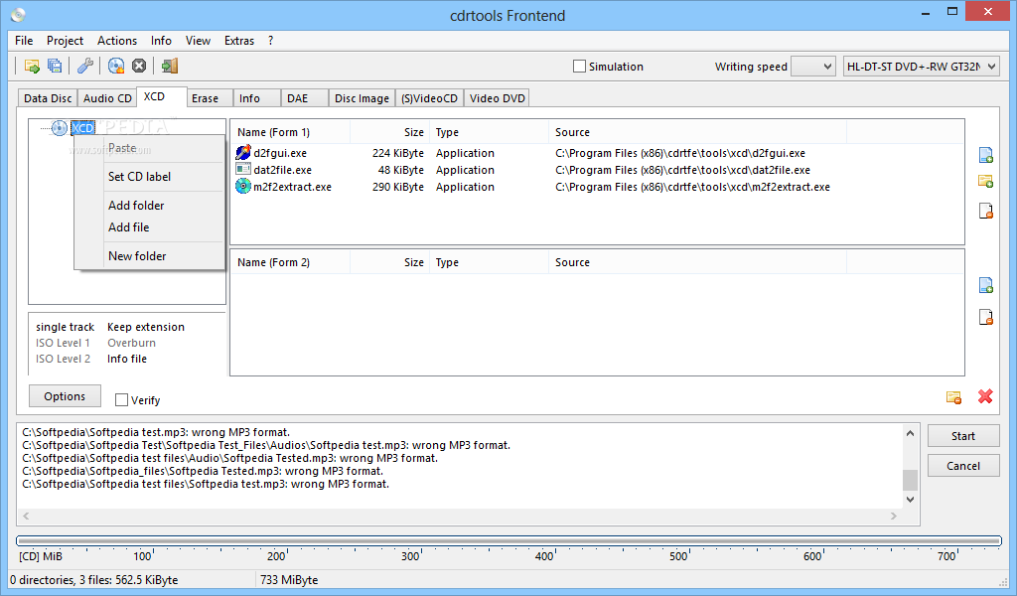Select the dat2file.exe file name

[x=283, y=170]
